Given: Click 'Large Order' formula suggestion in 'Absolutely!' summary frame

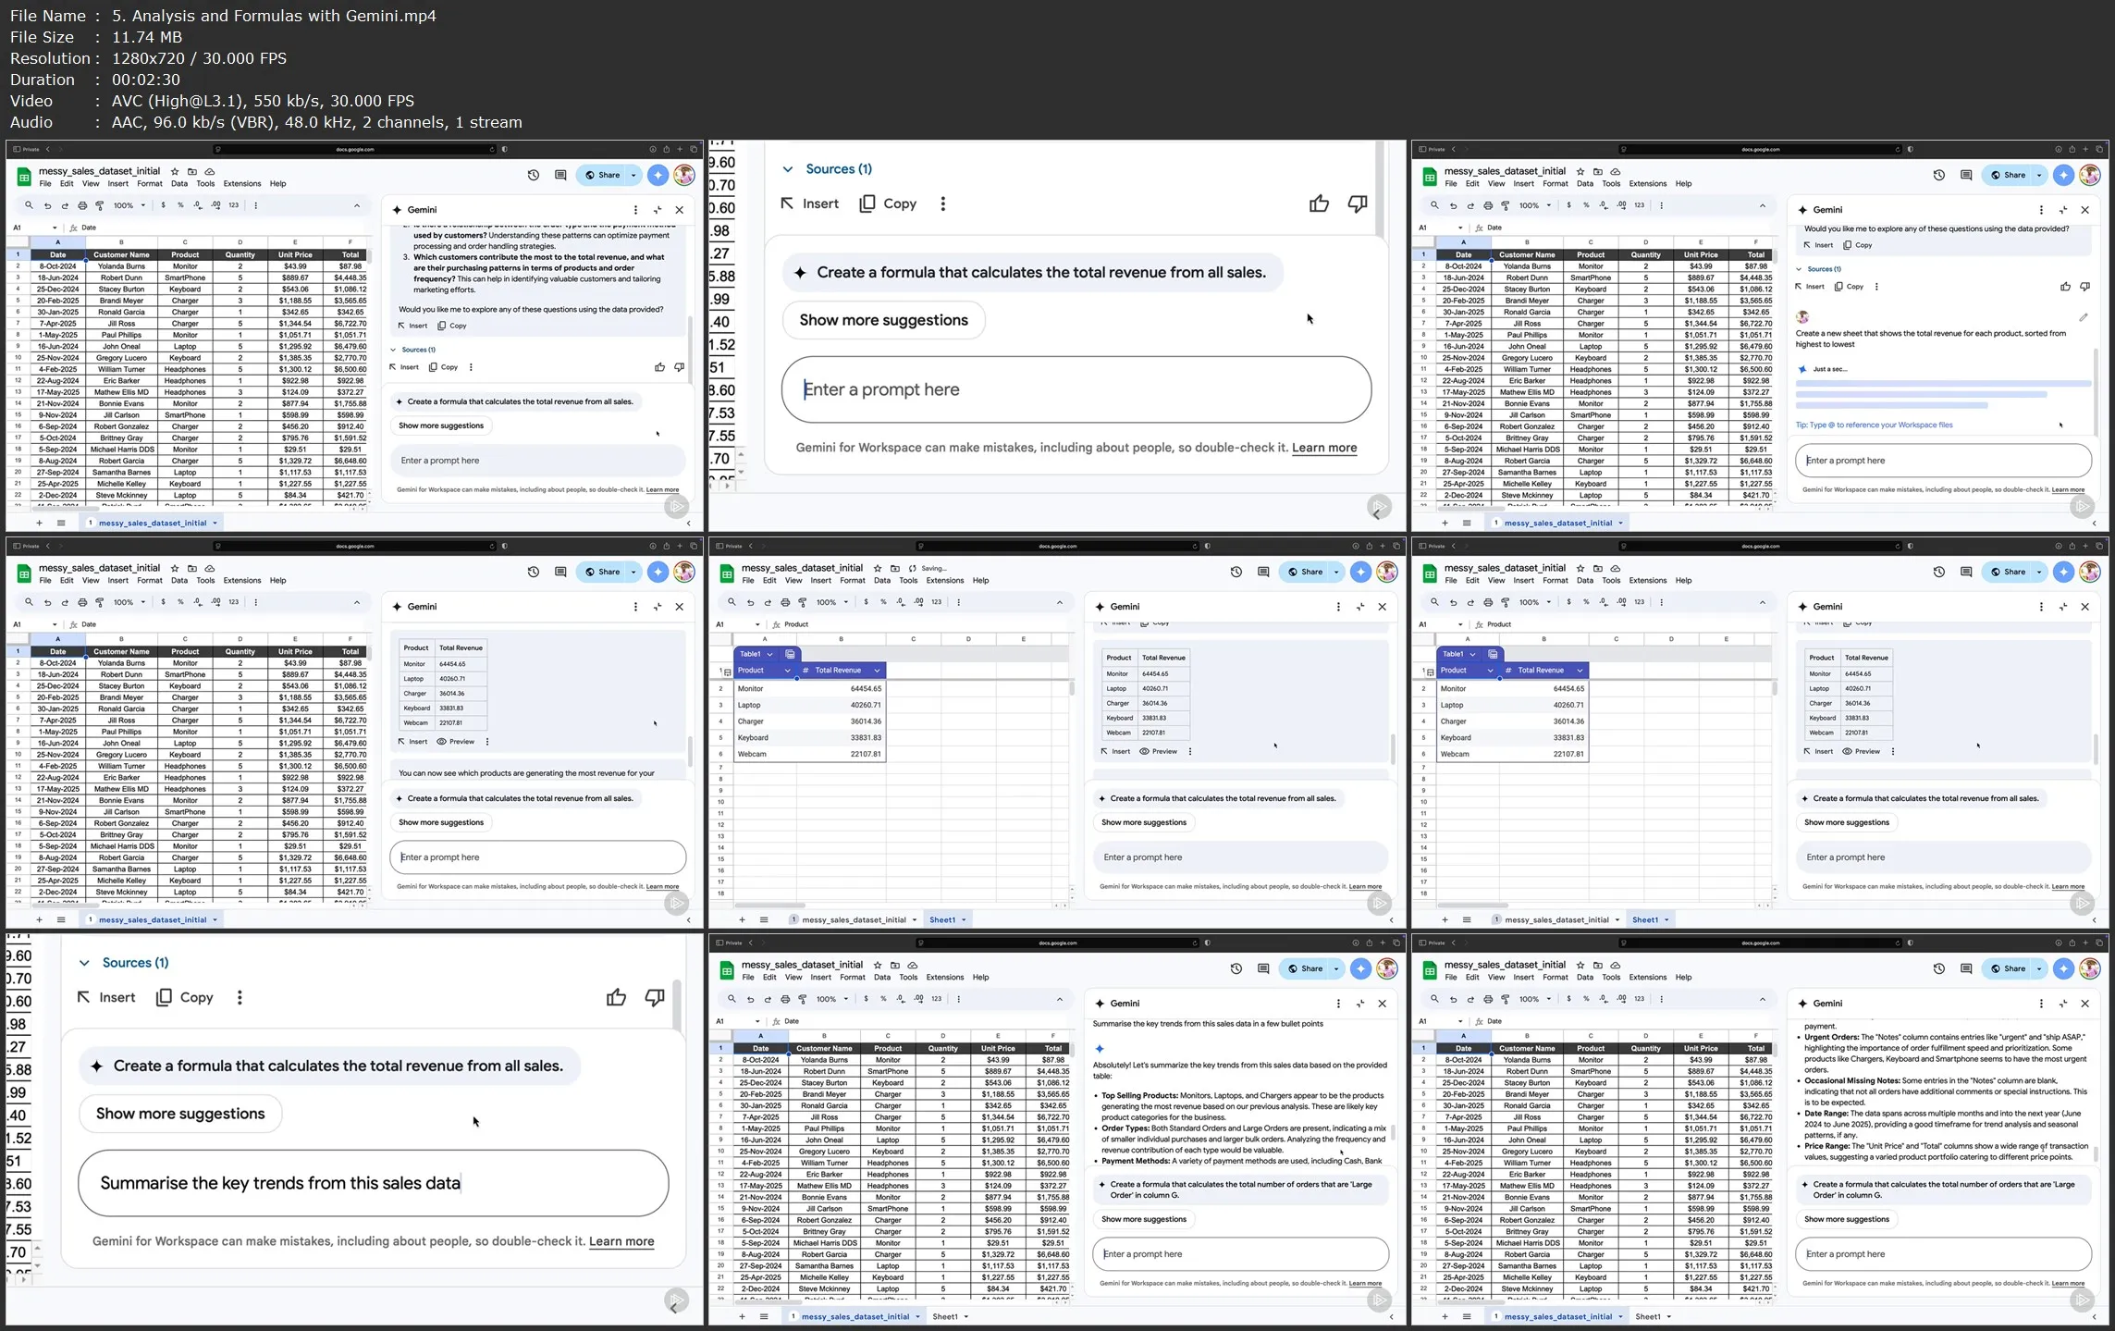Looking at the screenshot, I should [x=1241, y=1189].
